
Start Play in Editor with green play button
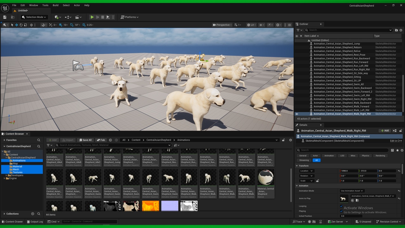click(x=92, y=17)
